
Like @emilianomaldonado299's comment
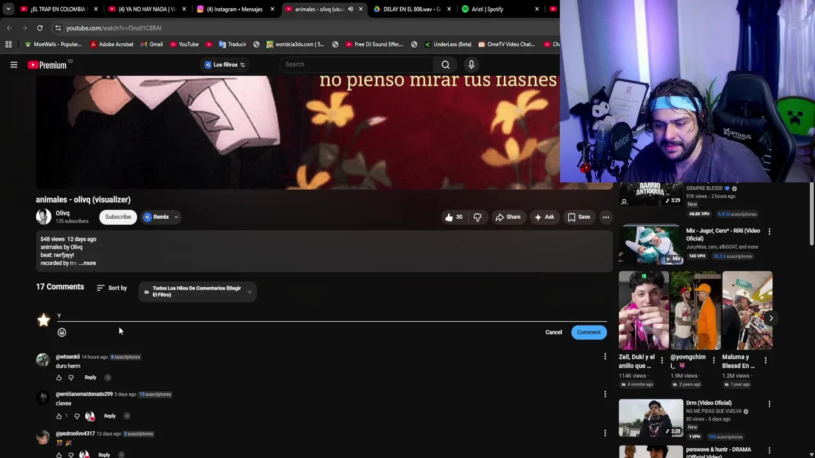(x=59, y=416)
